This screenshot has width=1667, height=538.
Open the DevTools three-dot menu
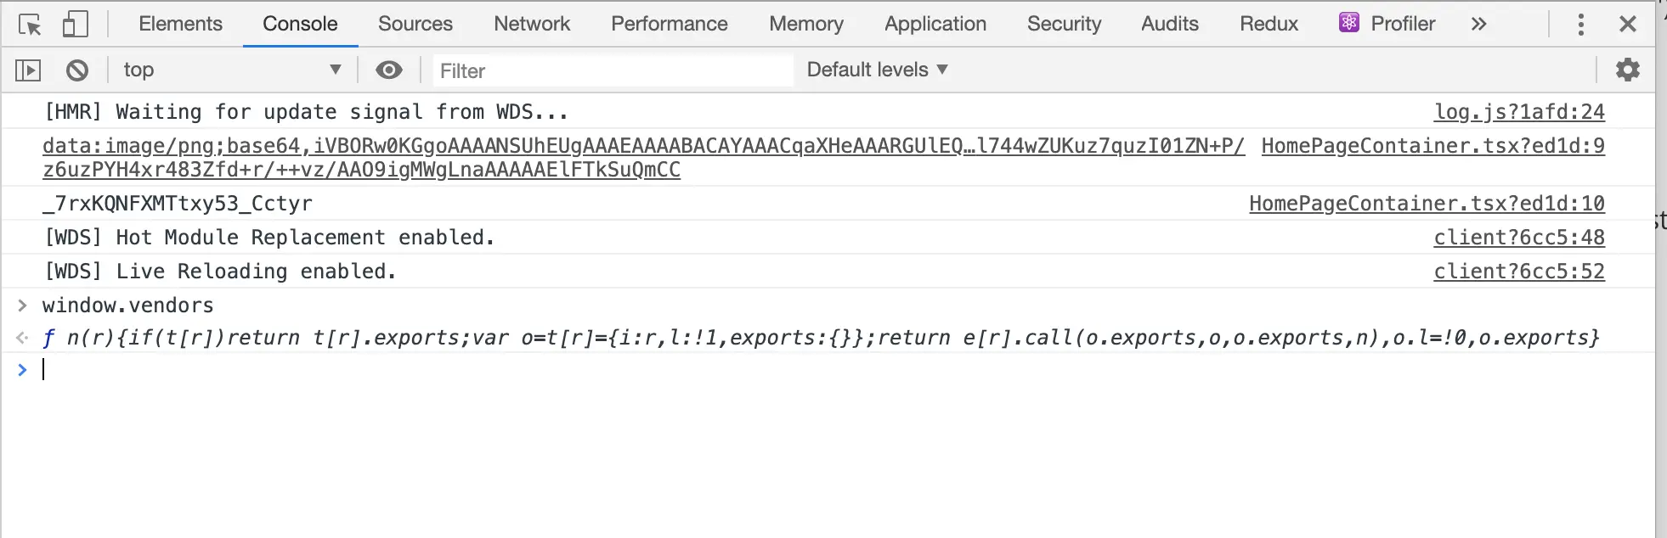pos(1580,25)
